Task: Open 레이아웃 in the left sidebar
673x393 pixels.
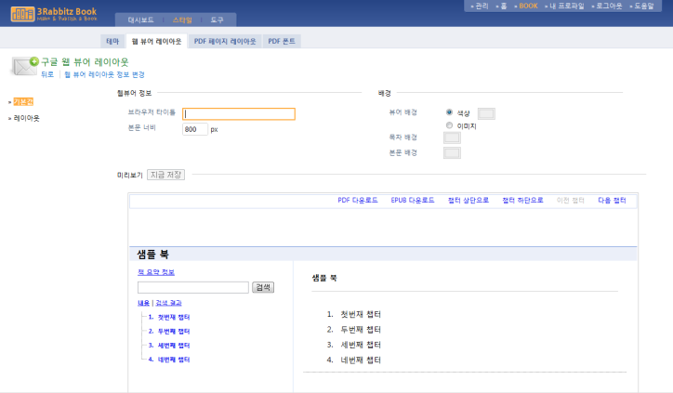Action: click(27, 118)
